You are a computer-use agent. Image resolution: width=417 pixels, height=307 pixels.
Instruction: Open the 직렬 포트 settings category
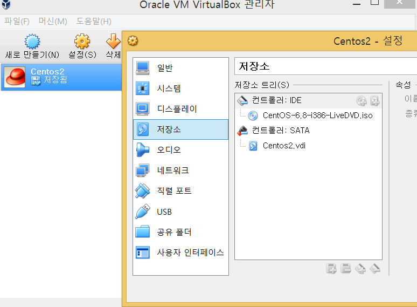(180, 191)
